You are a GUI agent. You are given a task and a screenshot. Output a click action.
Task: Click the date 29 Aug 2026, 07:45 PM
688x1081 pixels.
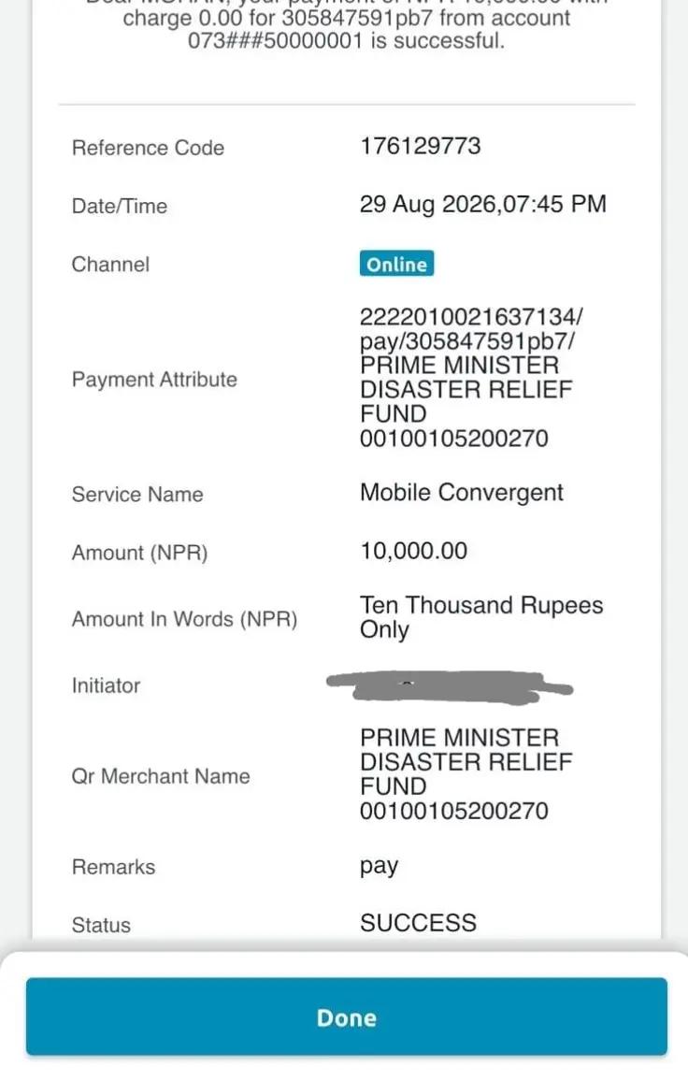click(483, 204)
